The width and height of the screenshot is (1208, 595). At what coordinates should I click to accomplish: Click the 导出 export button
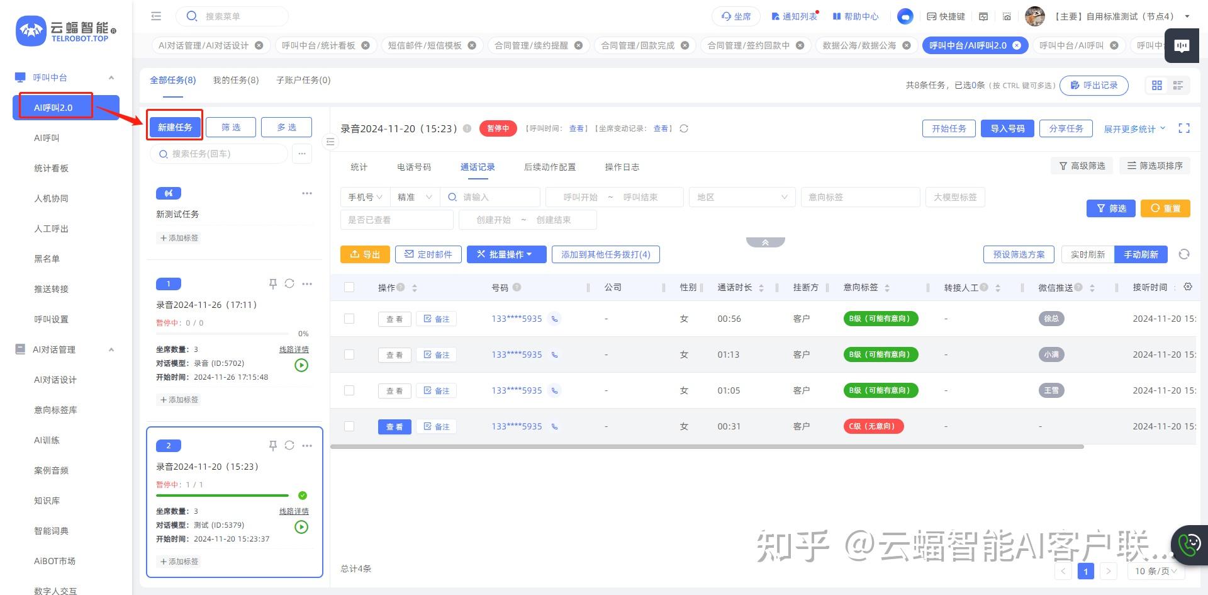pos(365,254)
